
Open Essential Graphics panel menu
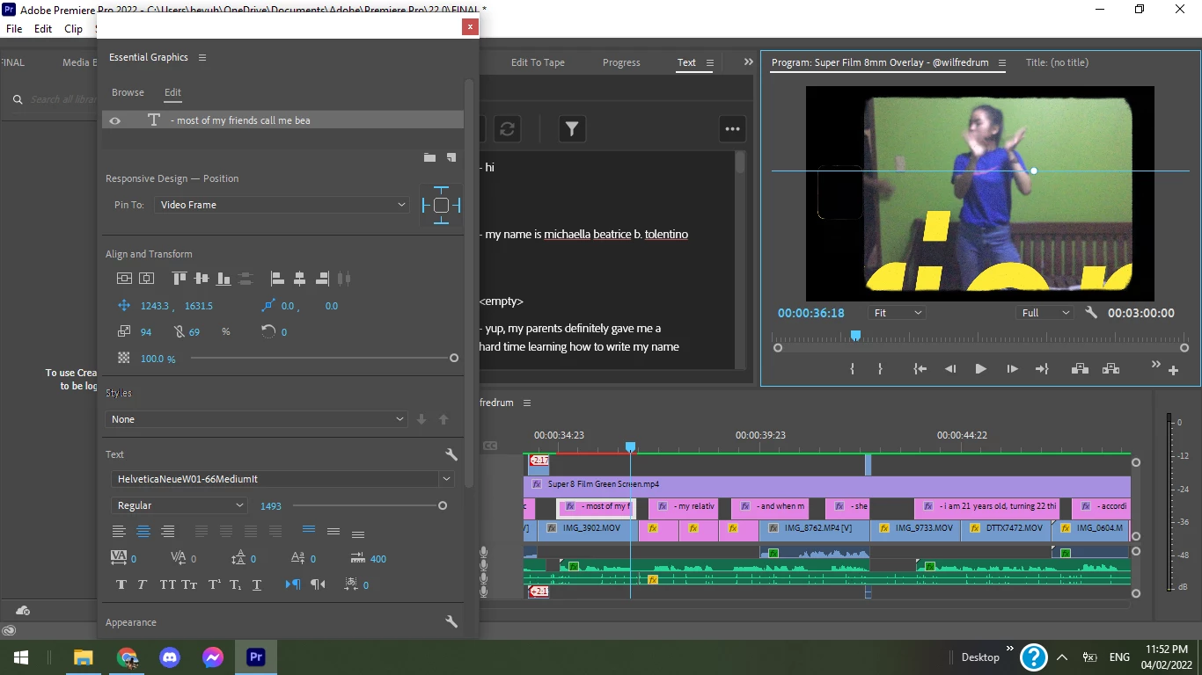click(x=202, y=57)
